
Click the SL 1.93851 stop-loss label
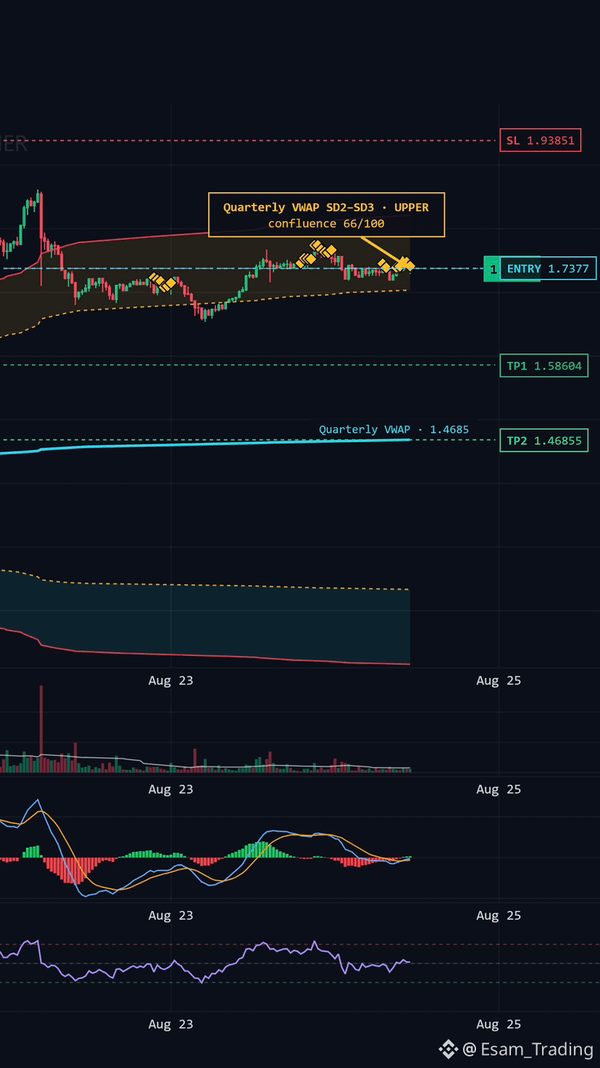(541, 140)
